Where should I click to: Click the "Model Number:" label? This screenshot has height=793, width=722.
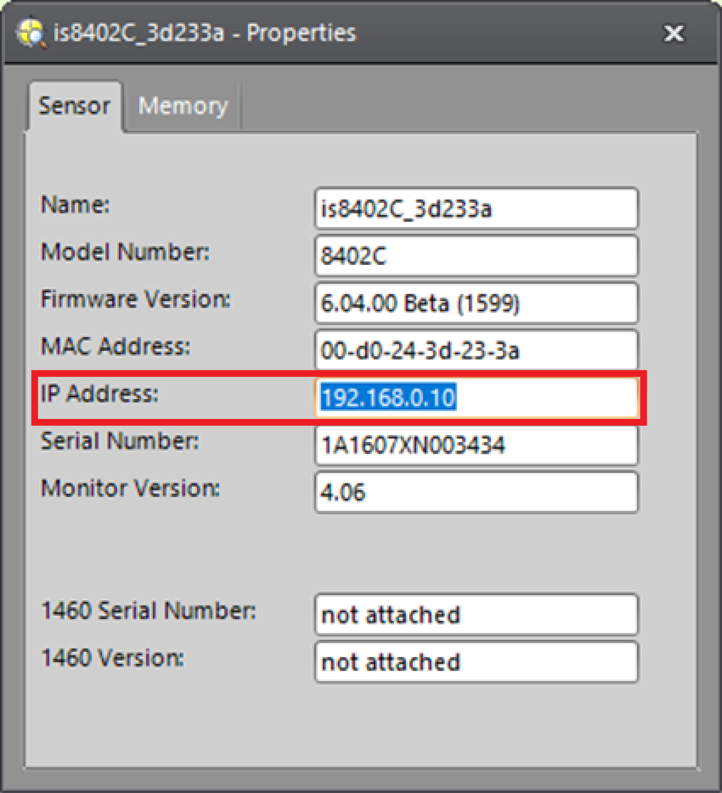tap(125, 252)
